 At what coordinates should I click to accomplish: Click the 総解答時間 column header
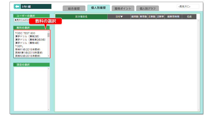coord(173,17)
